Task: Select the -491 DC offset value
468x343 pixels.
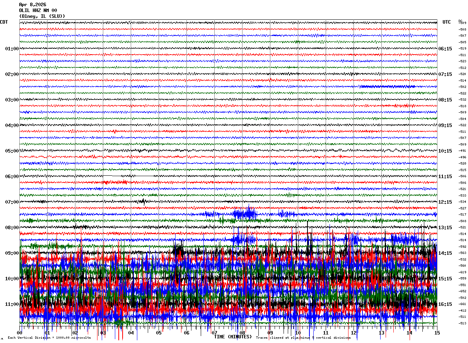Action: [462, 151]
